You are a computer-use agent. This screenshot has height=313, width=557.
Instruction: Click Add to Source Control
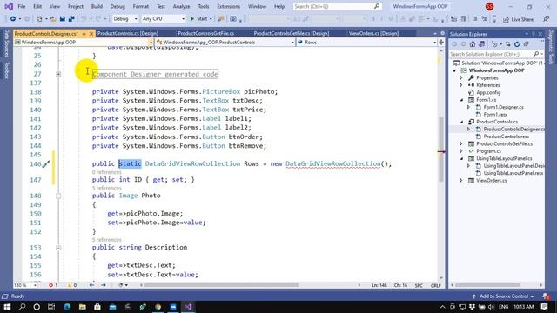503,296
